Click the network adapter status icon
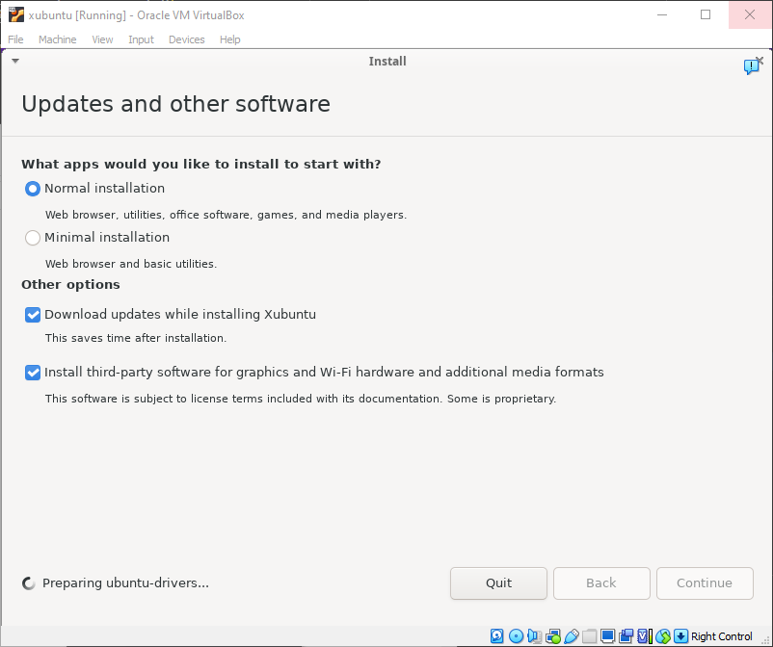Viewport: 773px width, 647px height. point(553,636)
